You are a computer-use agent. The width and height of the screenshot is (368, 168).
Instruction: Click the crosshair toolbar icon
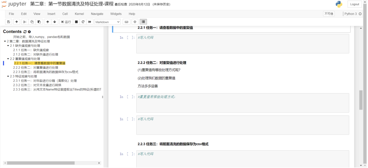coord(135,22)
